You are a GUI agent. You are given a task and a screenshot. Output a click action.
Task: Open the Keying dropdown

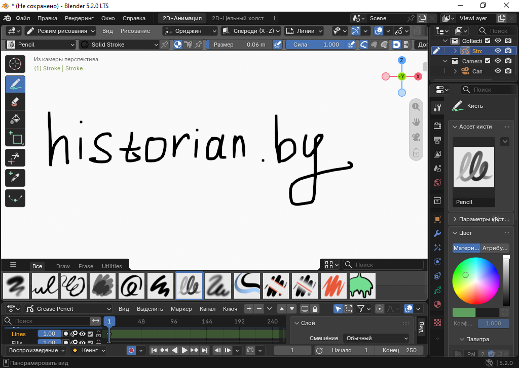pyautogui.click(x=87, y=350)
